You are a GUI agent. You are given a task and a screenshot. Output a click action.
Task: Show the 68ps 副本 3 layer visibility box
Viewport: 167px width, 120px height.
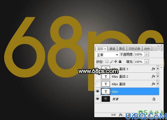[97, 69]
